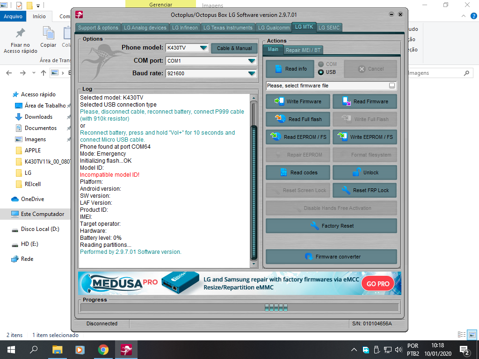This screenshot has width=479, height=359.
Task: Open HD (E:) drive in sidebar
Action: [x=29, y=244]
